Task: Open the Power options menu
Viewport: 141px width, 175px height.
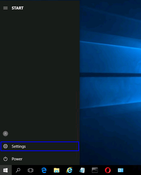Action: click(x=40, y=159)
